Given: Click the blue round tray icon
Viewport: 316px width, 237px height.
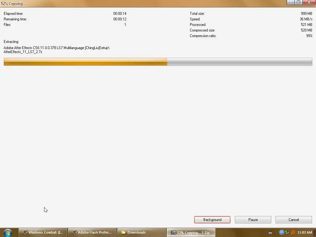Looking at the screenshot, I should pos(281,232).
